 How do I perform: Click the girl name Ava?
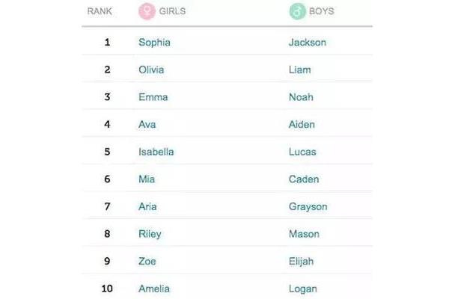pos(147,125)
